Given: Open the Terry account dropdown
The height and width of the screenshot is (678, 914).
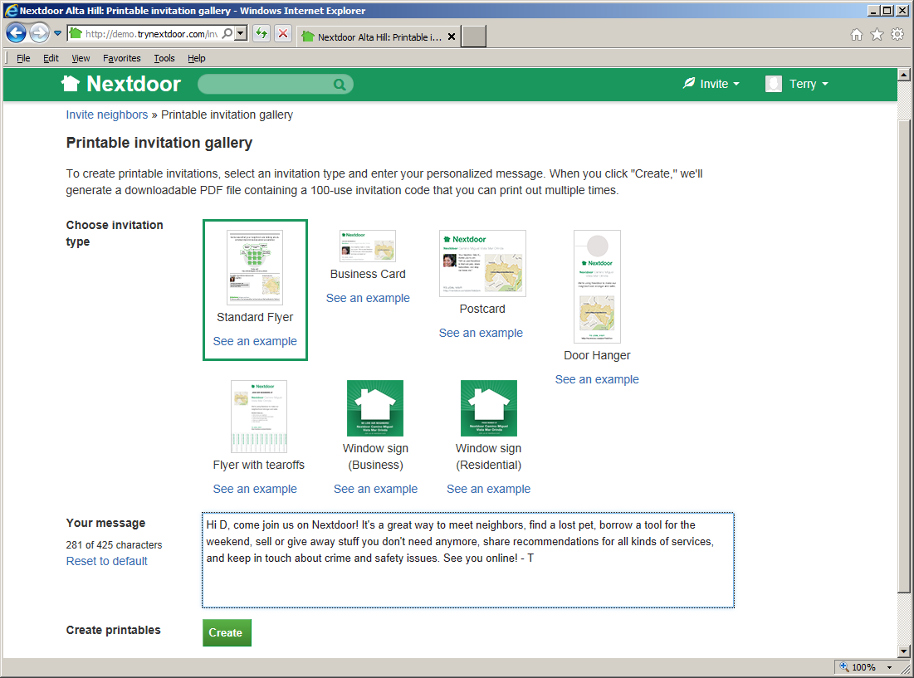Looking at the screenshot, I should pyautogui.click(x=797, y=84).
